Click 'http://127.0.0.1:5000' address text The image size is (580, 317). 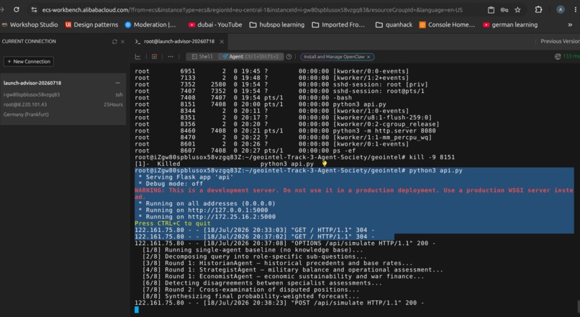click(x=228, y=210)
